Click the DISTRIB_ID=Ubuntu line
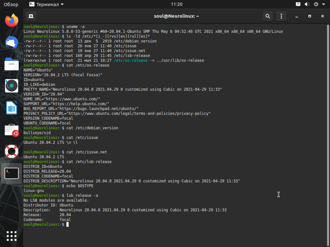The height and width of the screenshot is (247, 330). coord(43,167)
